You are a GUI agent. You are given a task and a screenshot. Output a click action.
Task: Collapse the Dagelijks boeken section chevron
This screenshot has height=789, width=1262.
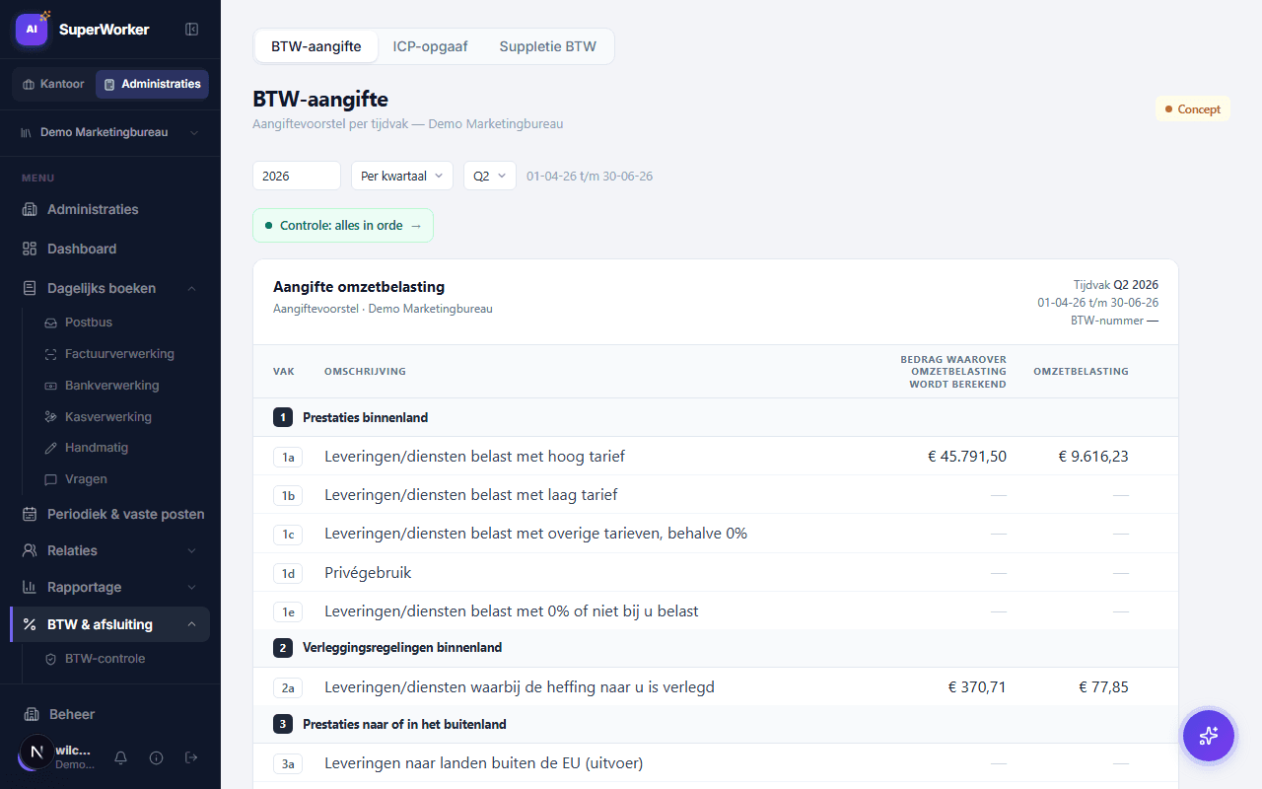pos(191,288)
